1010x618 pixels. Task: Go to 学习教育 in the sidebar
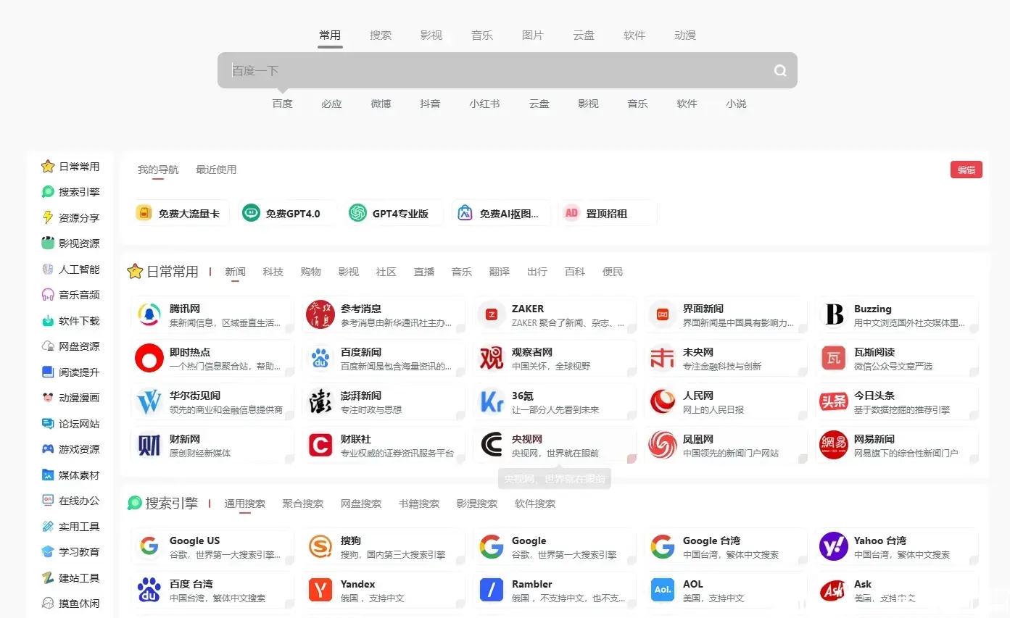(x=71, y=552)
